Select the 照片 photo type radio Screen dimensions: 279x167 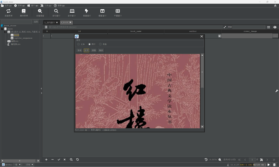click(x=89, y=44)
